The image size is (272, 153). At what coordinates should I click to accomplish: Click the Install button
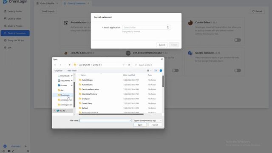tap(174, 45)
